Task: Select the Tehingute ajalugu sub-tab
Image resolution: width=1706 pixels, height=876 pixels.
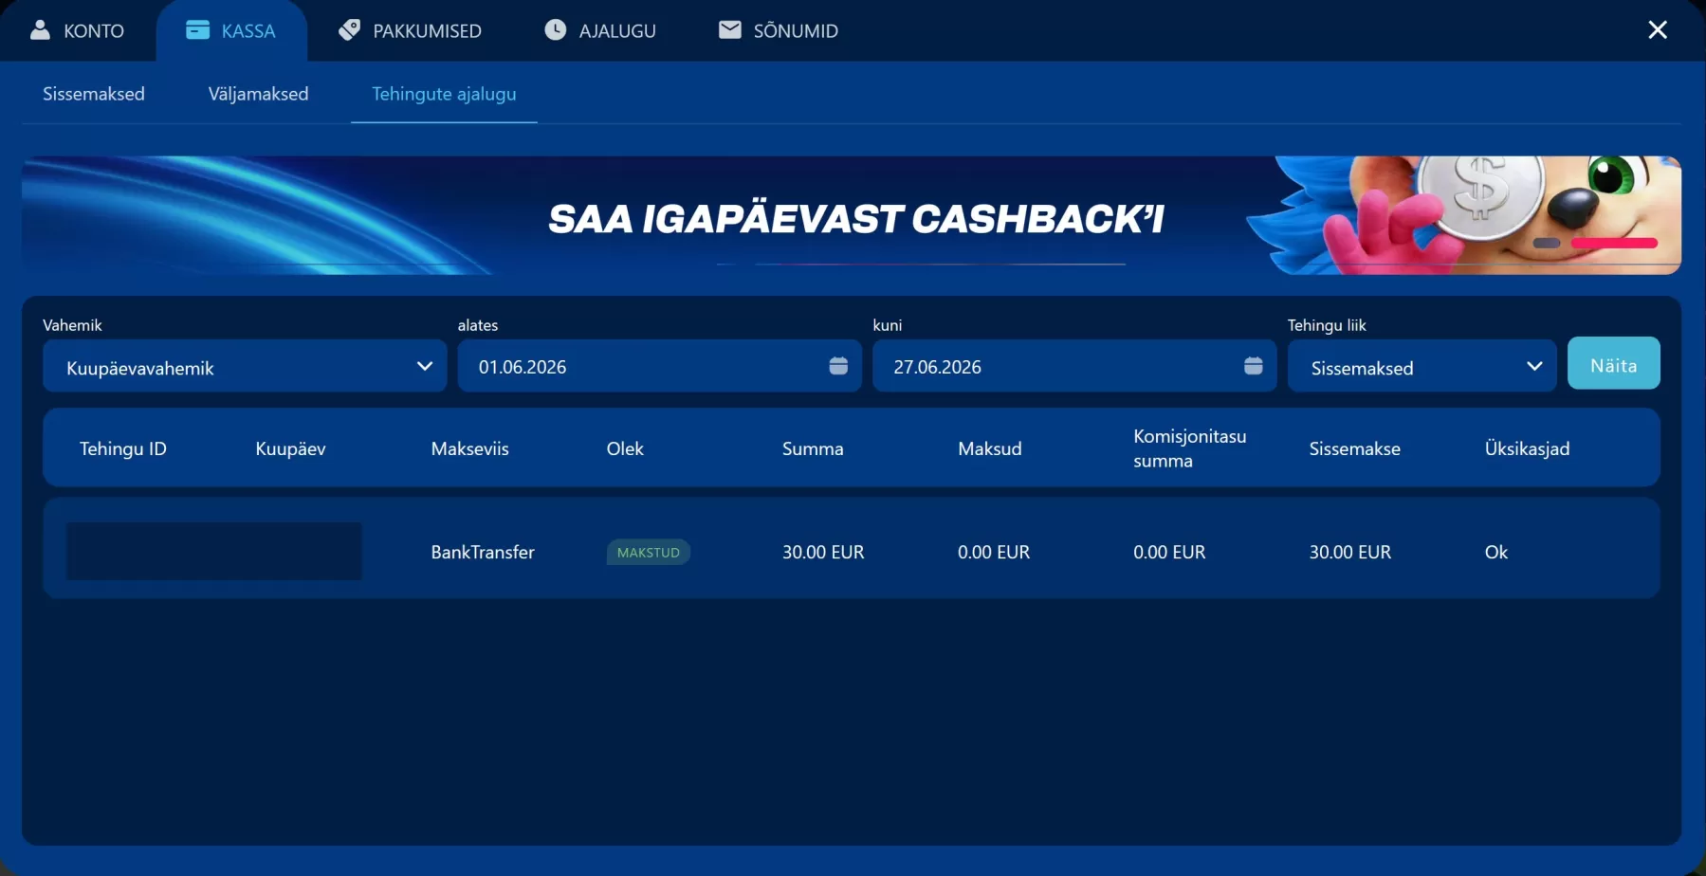Action: 444,94
